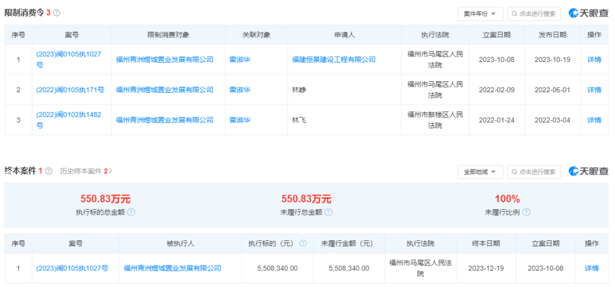Open the 案件年份 dropdown filter
This screenshot has width=615, height=287.
479,14
